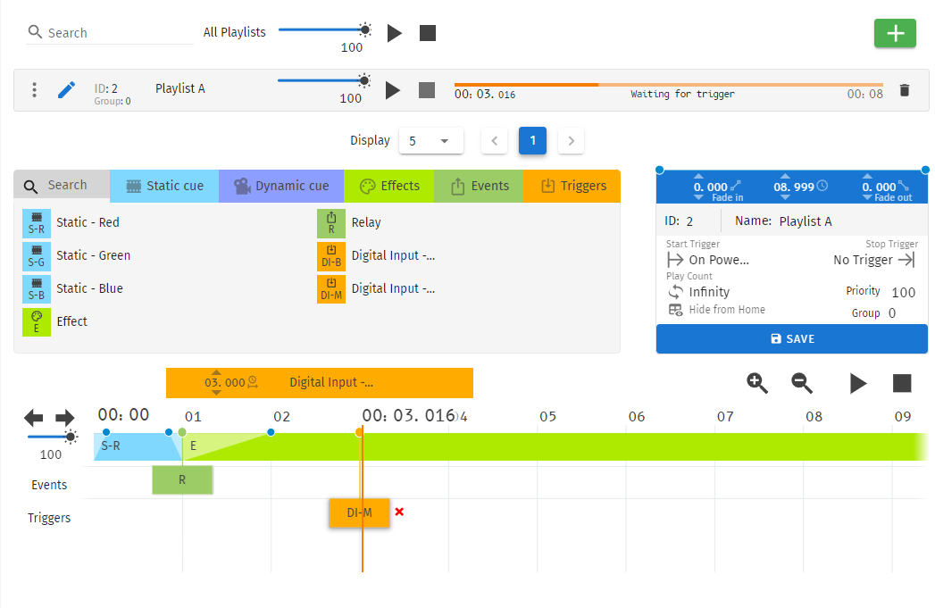Select the Static - Green S-G cue icon
The height and width of the screenshot is (608, 935).
(37, 256)
